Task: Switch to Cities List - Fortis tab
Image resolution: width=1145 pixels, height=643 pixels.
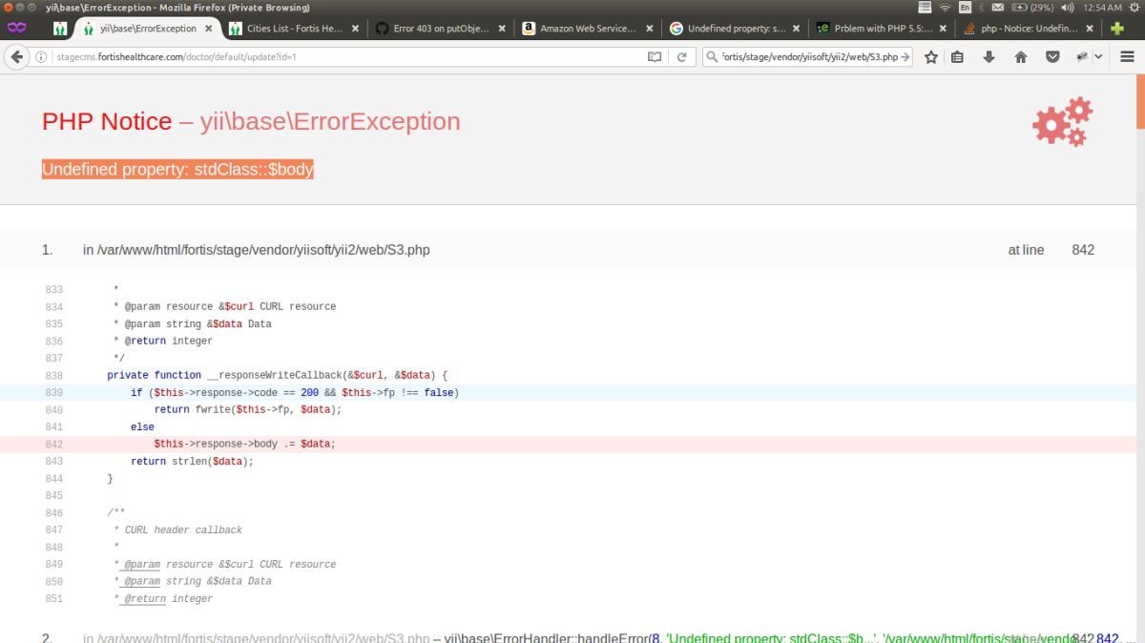Action: coord(294,29)
